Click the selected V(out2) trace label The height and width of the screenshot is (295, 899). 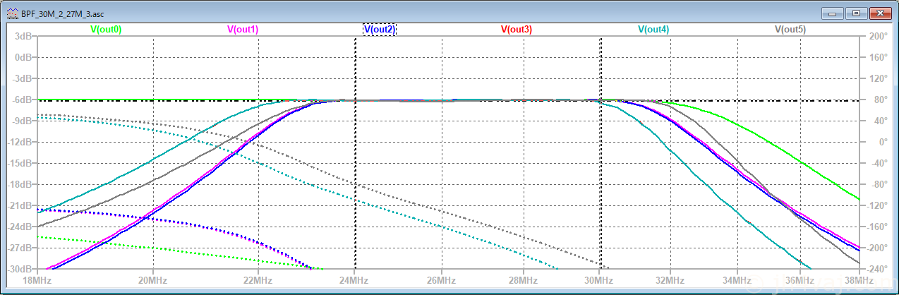click(380, 30)
